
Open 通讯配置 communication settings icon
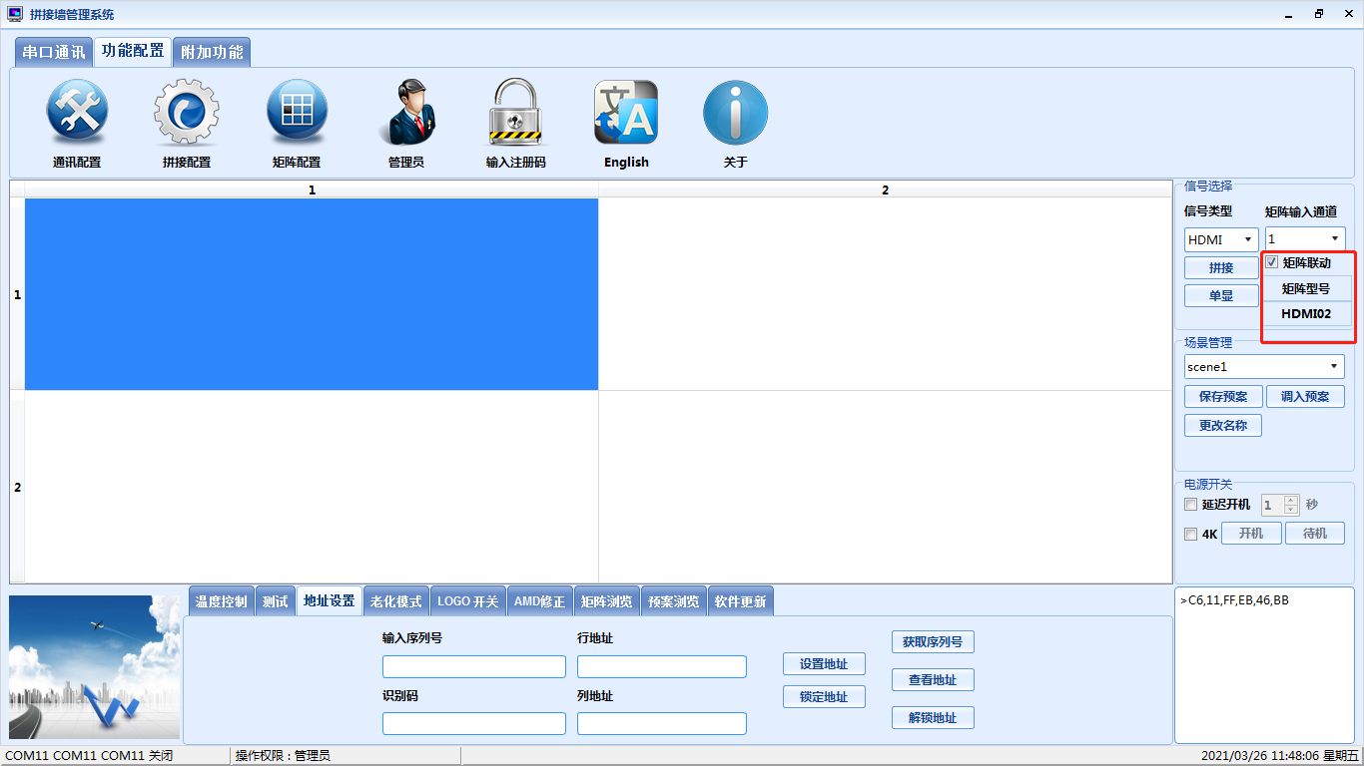click(x=77, y=112)
